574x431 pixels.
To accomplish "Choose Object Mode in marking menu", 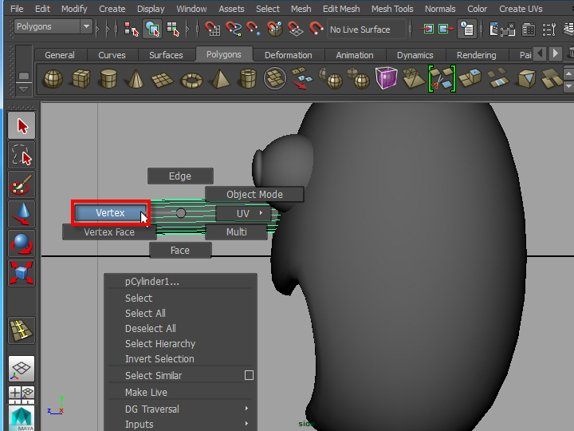I will pyautogui.click(x=254, y=194).
